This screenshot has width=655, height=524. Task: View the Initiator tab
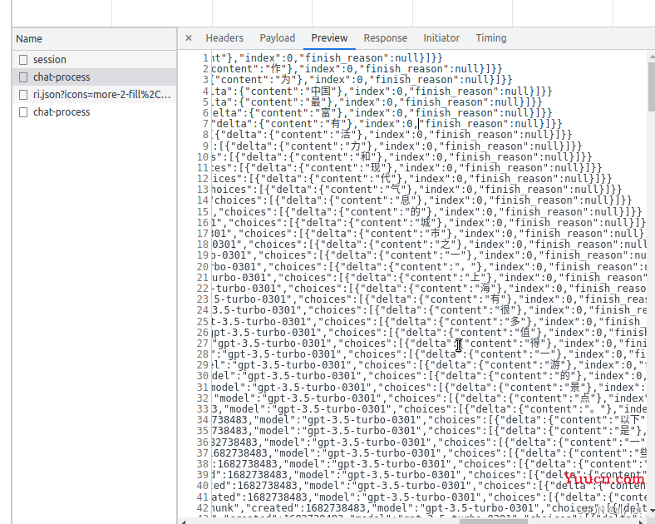click(441, 38)
